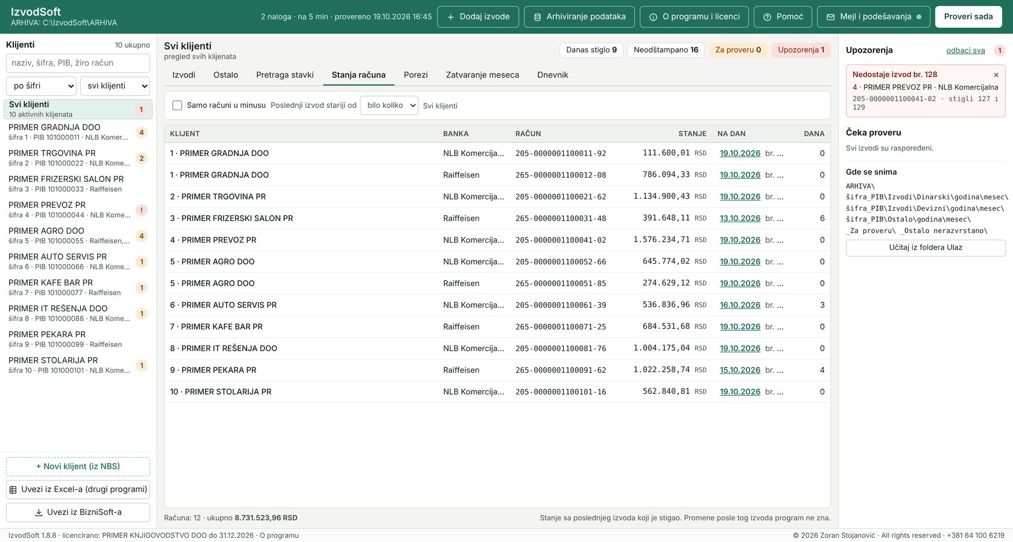
Task: Dismiss the Nedostaje izvod br. 128 warning
Action: [996, 75]
